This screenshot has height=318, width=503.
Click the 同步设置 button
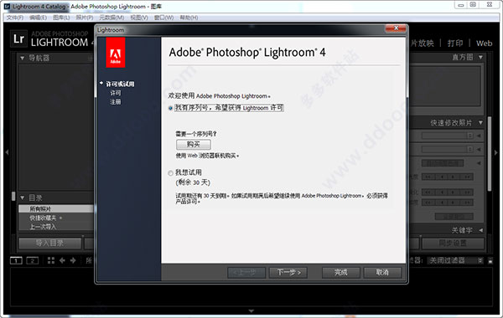(x=453, y=244)
